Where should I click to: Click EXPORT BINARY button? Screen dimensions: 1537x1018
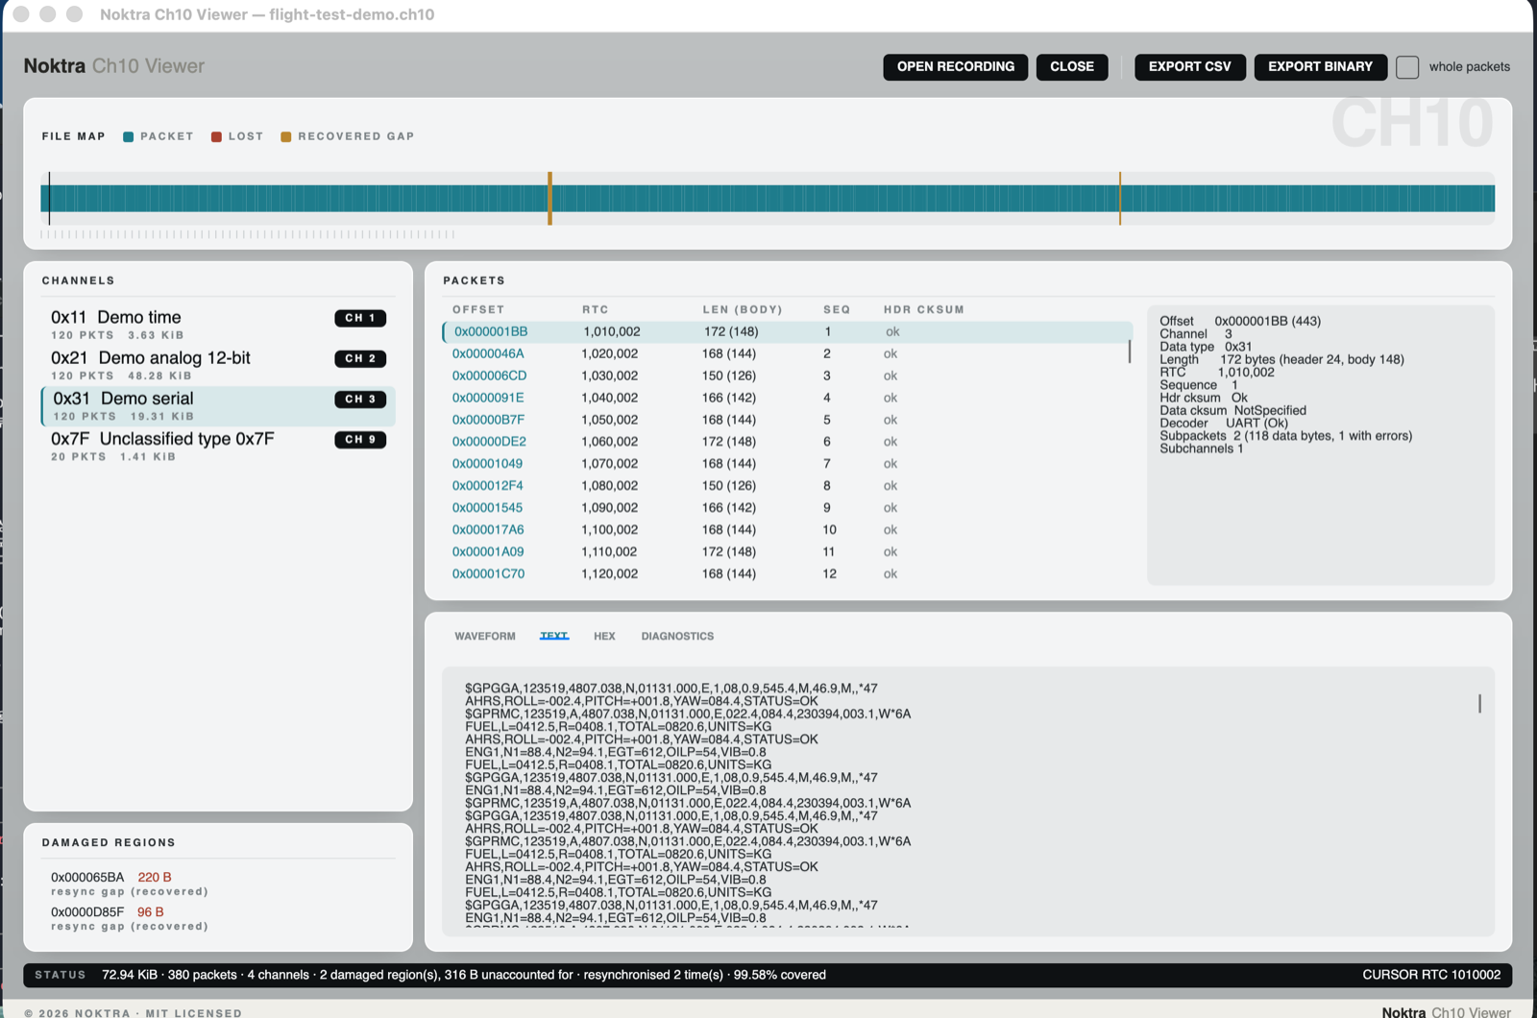(1320, 66)
